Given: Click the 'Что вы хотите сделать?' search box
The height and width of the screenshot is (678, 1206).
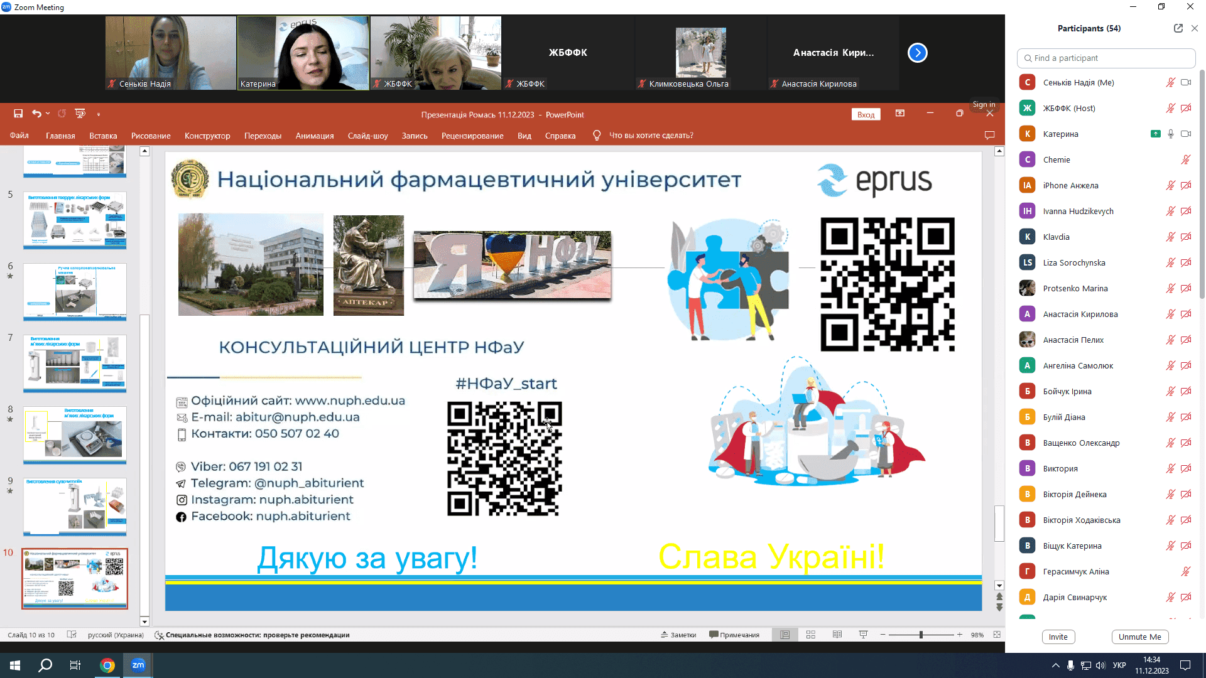Looking at the screenshot, I should pyautogui.click(x=651, y=136).
